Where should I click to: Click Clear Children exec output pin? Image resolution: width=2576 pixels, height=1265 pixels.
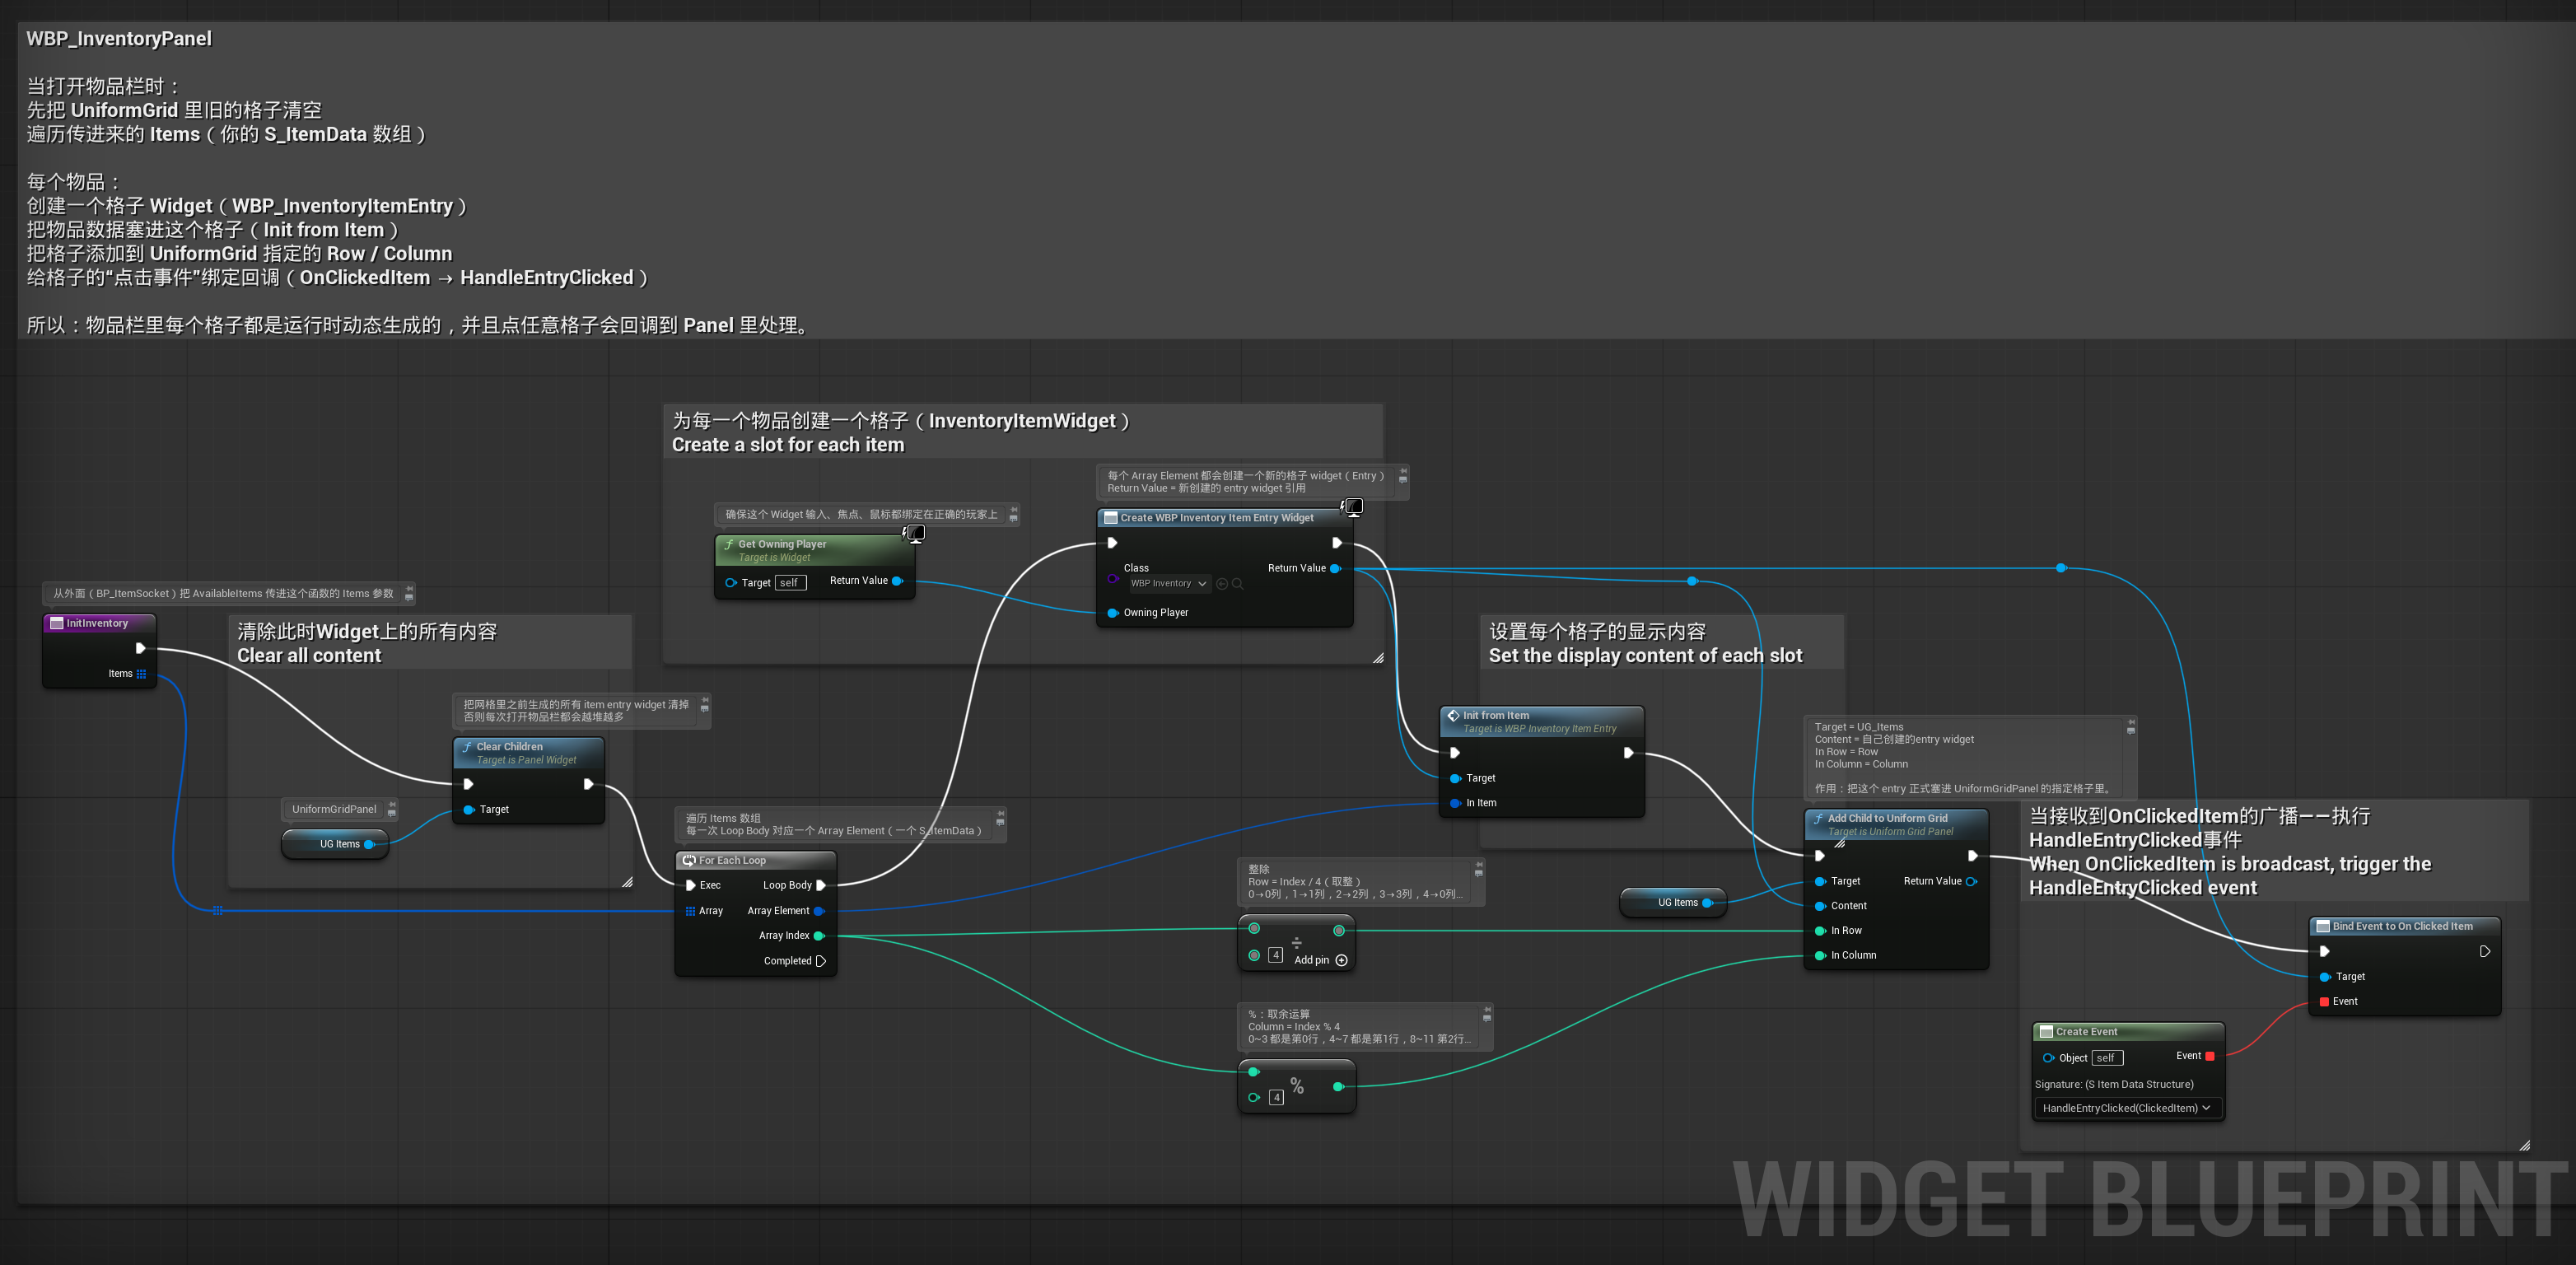point(588,784)
